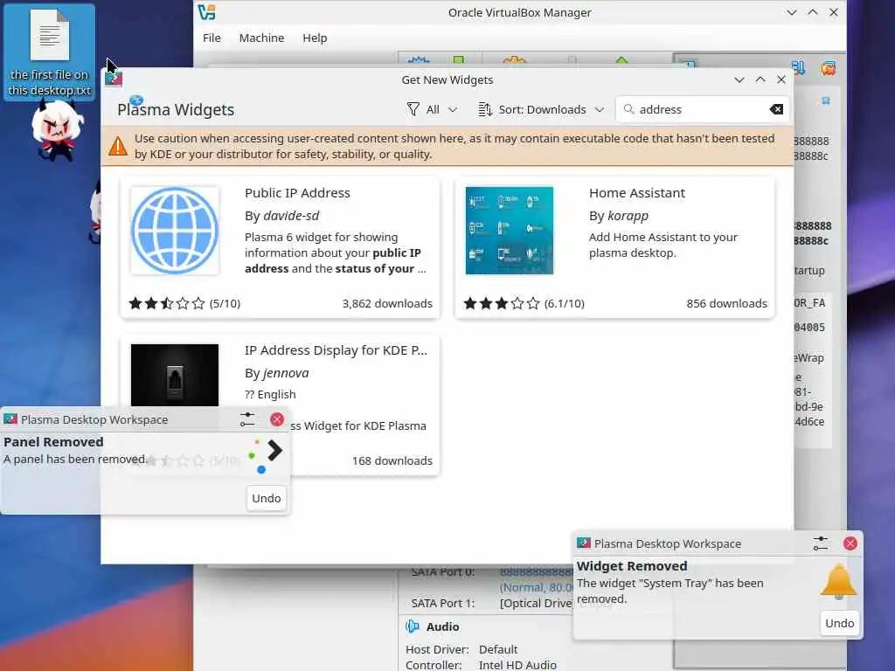Click the sort order icon

pos(485,109)
